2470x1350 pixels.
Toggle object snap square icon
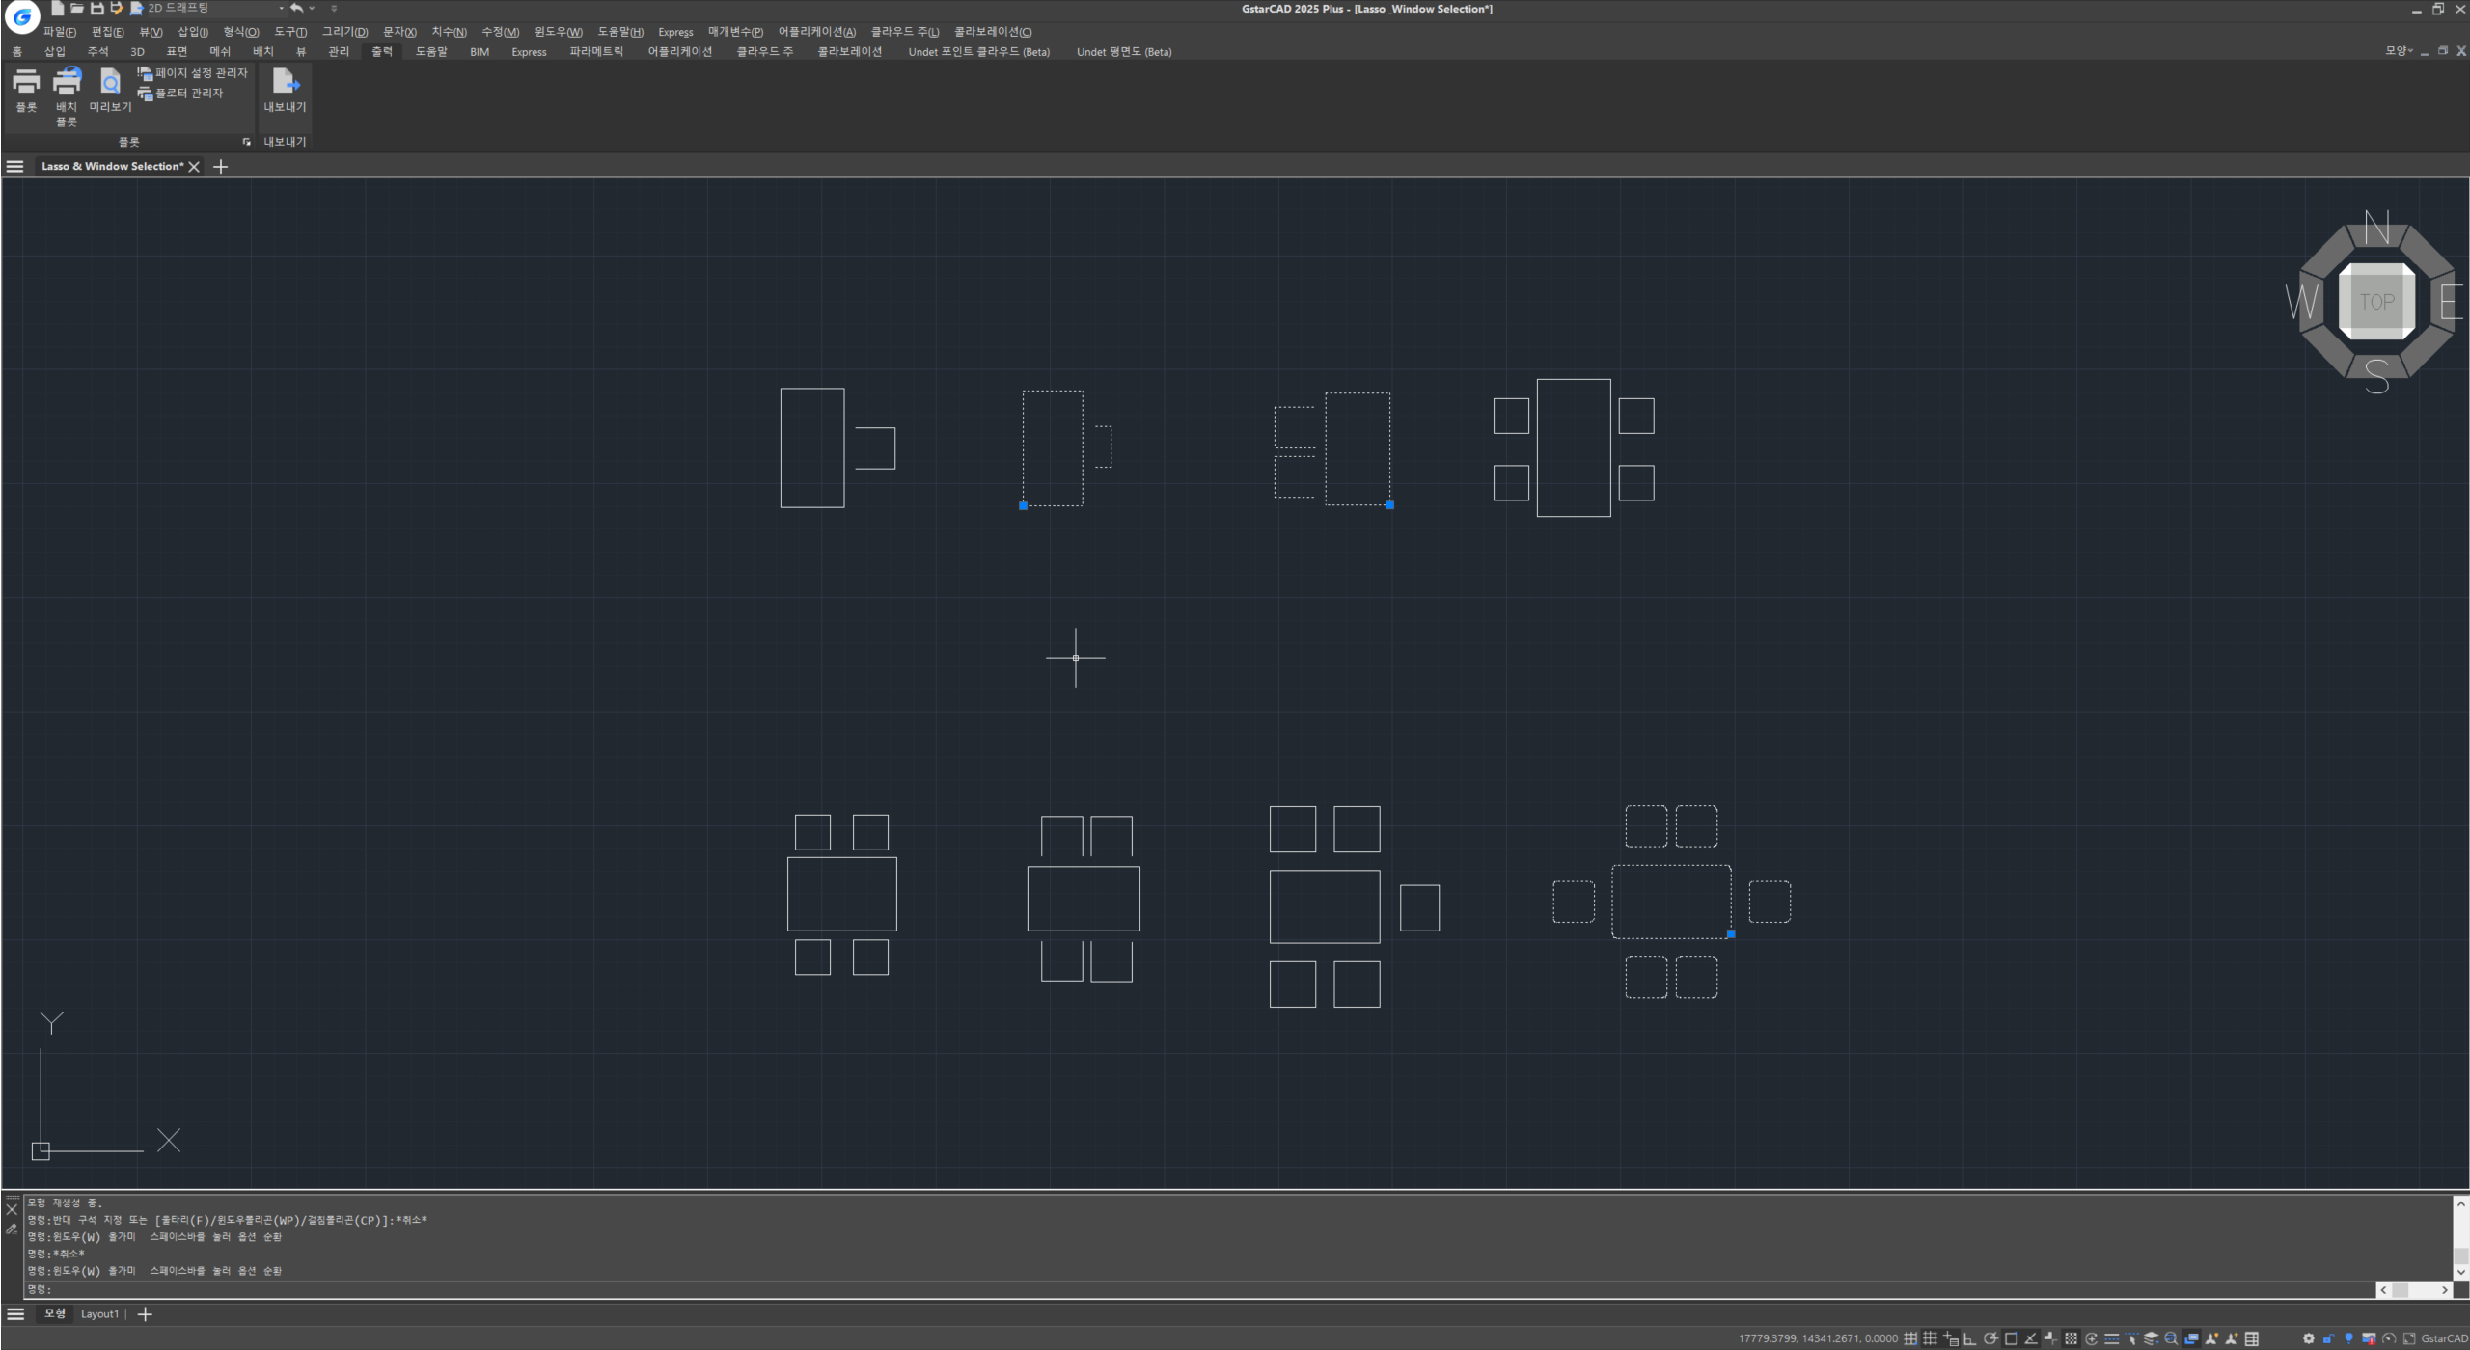(2011, 1338)
